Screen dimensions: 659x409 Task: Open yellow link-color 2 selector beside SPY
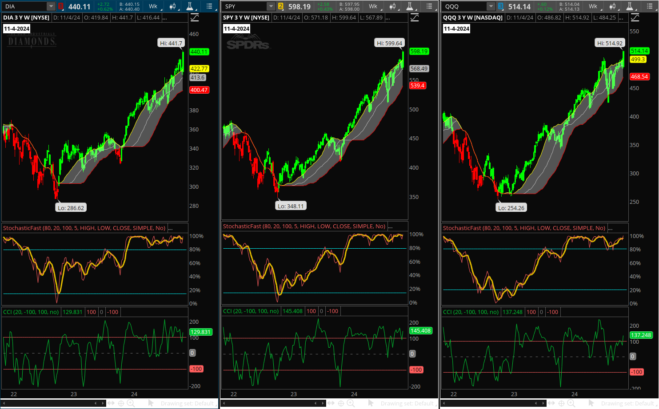[281, 6]
